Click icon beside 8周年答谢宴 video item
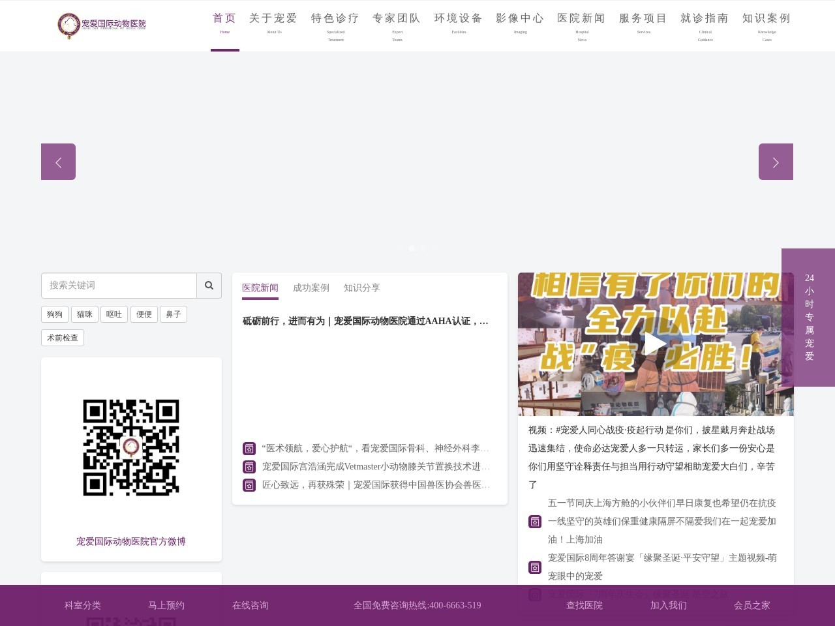 tap(535, 567)
